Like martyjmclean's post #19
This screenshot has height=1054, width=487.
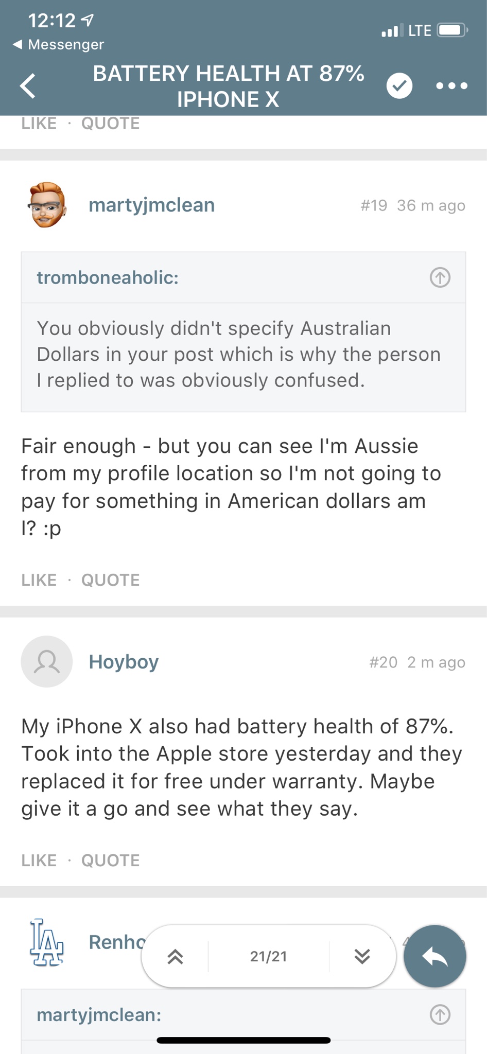point(39,580)
